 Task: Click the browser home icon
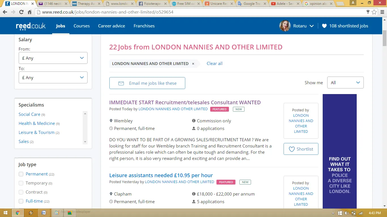coord(29,12)
